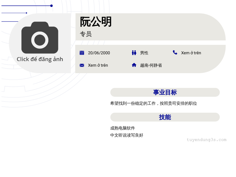Click "Xem ở trên" beside the email icon
Viewport: 236px width, 177px height.
pos(98,65)
